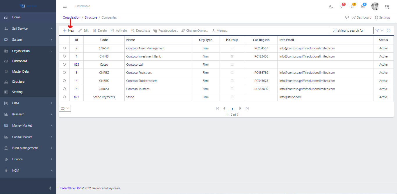Open Master Data in the sidebar
397x194 pixels.
click(x=20, y=71)
